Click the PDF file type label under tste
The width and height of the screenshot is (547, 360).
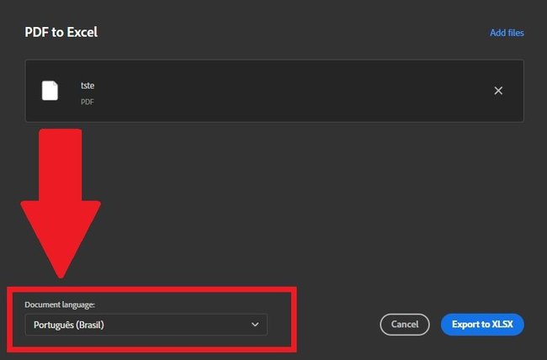coord(88,102)
